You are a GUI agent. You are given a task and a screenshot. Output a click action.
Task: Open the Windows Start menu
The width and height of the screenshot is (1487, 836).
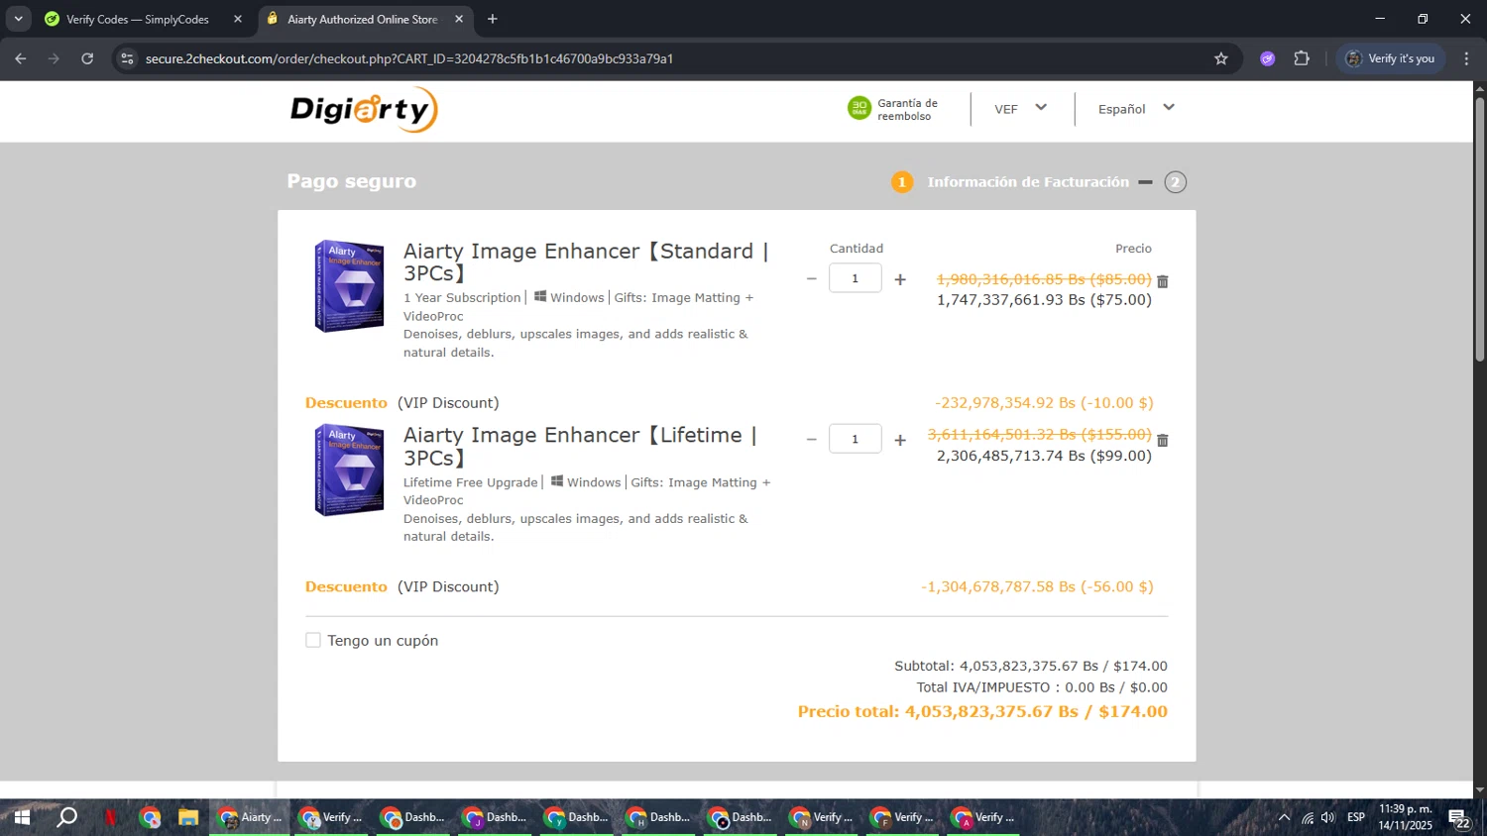22,817
